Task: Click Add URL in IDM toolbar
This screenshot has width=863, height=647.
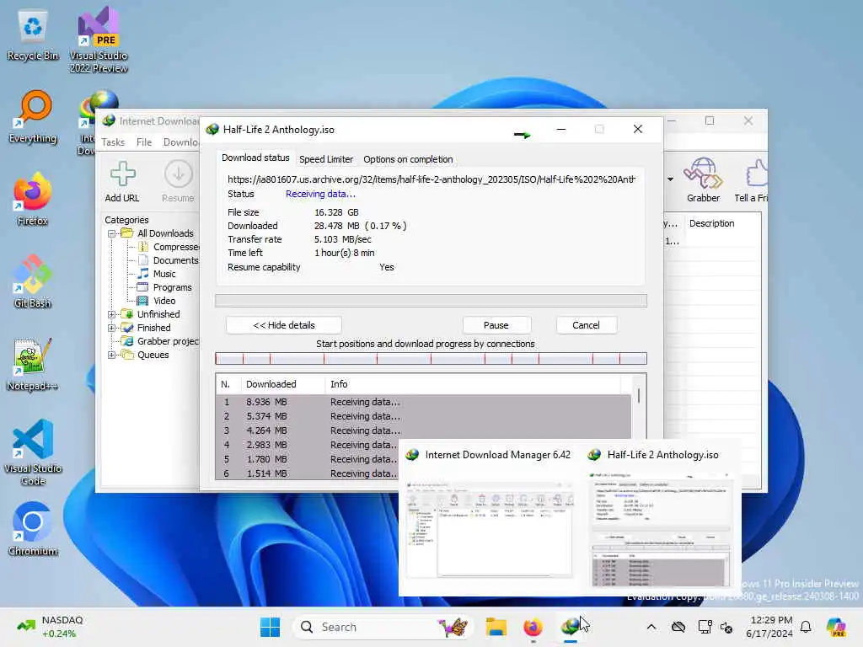Action: 122,182
